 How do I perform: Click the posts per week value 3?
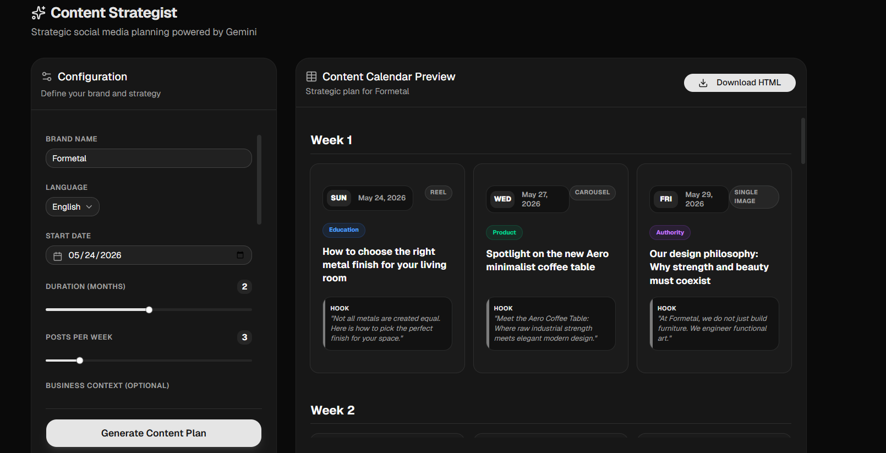(245, 337)
